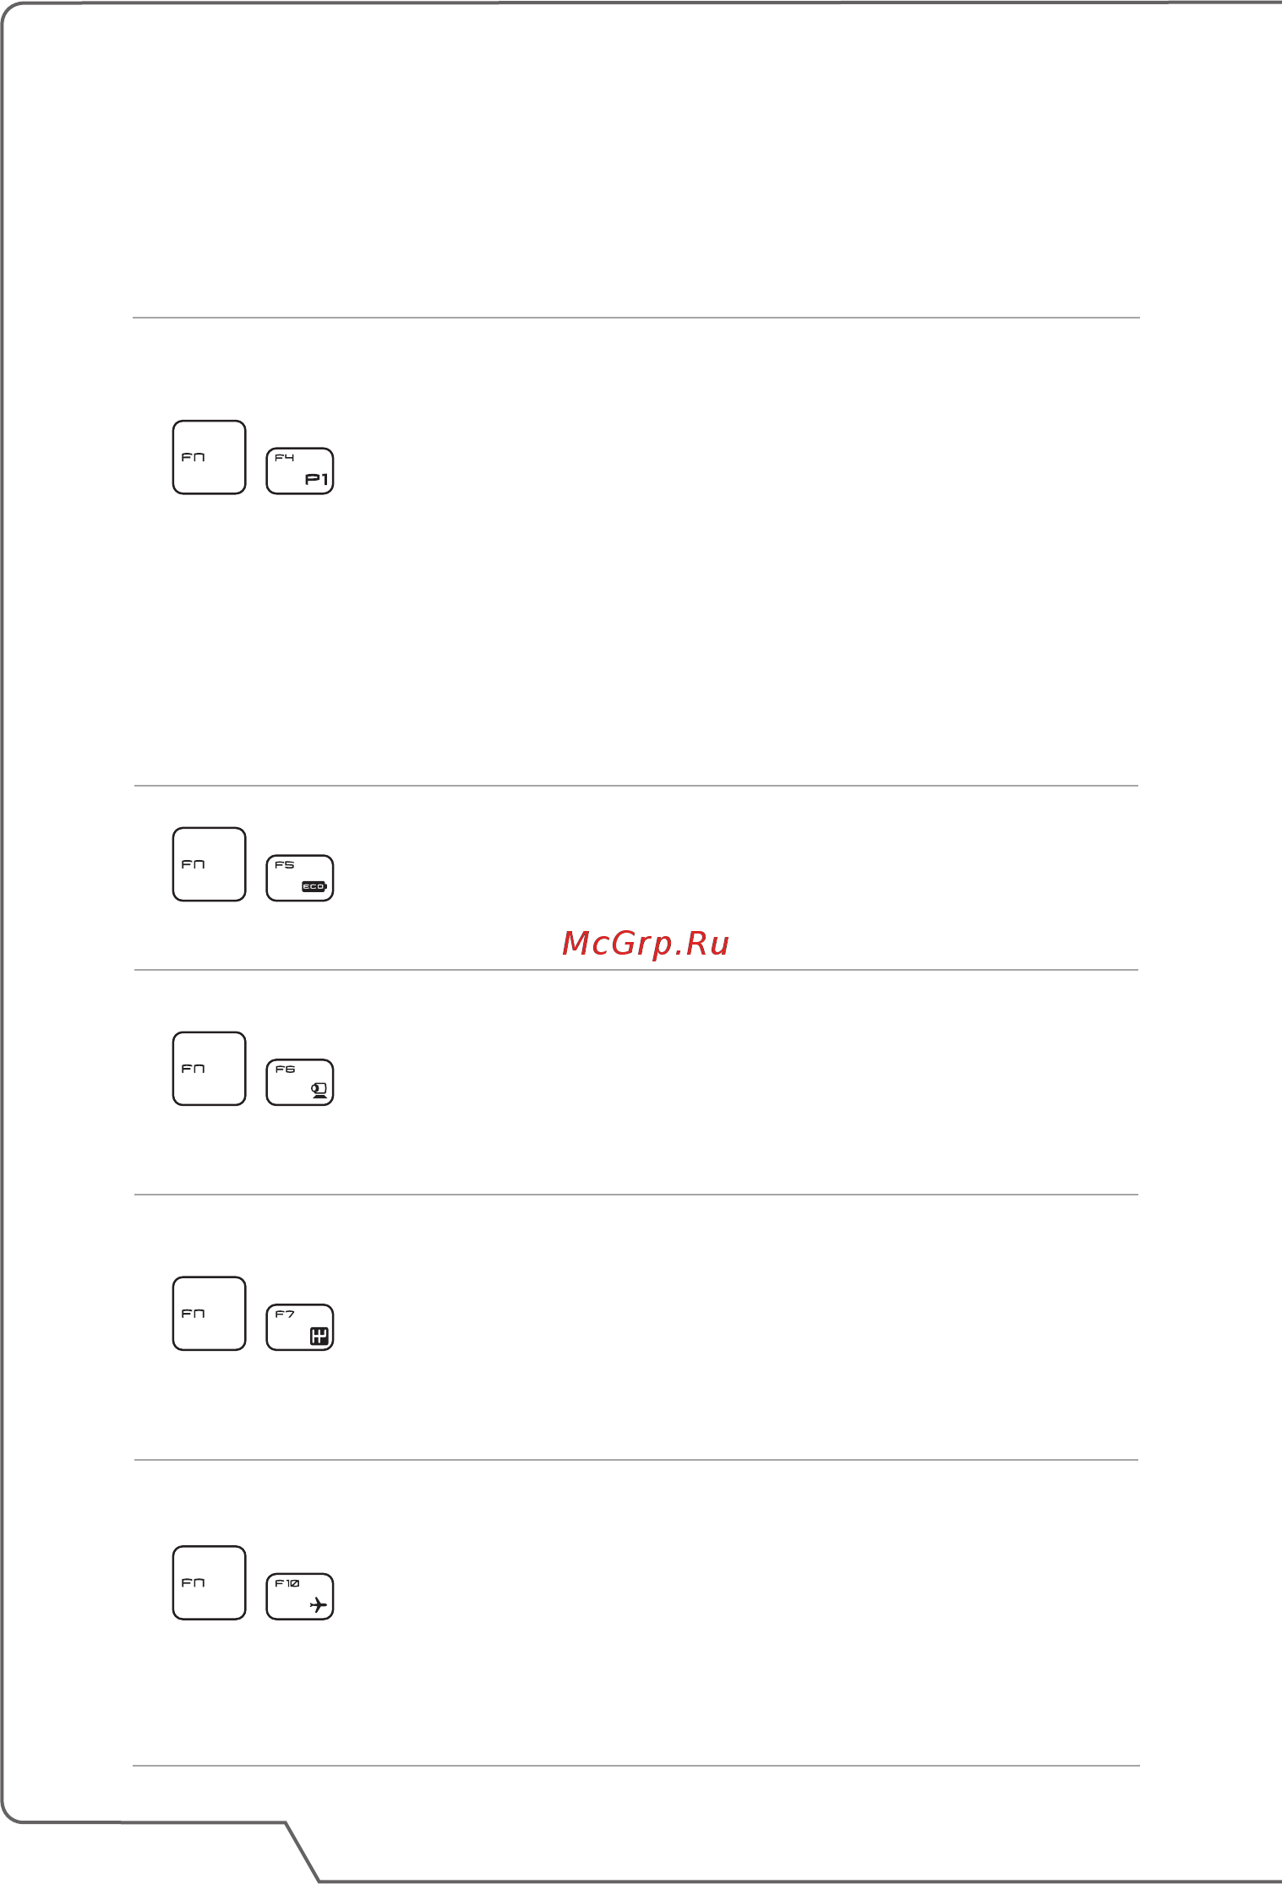Open the McGrp.Ru watermark link
The image size is (1282, 1884).
coord(646,944)
